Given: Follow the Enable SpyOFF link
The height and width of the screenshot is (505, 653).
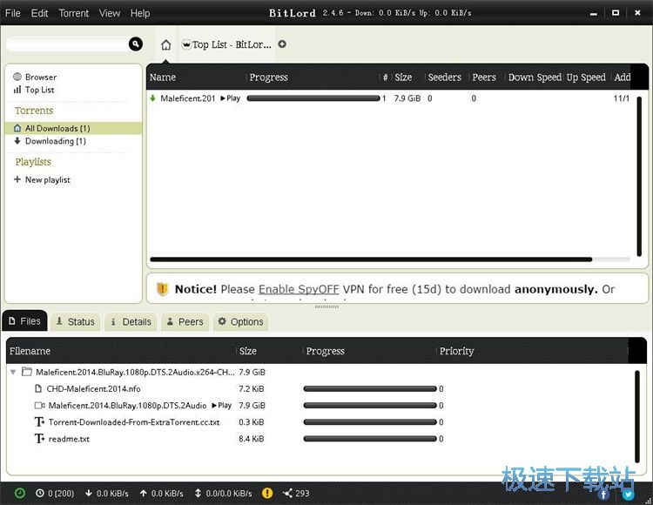Looking at the screenshot, I should coord(299,289).
